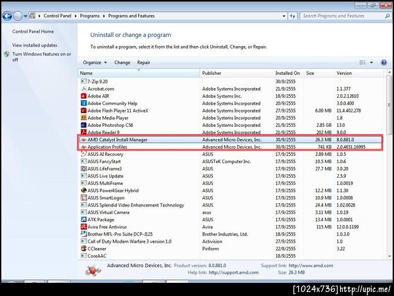The image size is (394, 296).
Task: Click the http://support.amd.com help link text
Action: pos(233,272)
